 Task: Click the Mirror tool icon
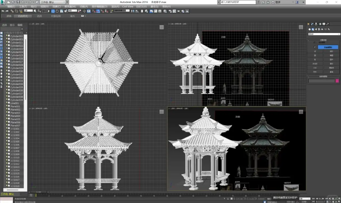[133, 11]
